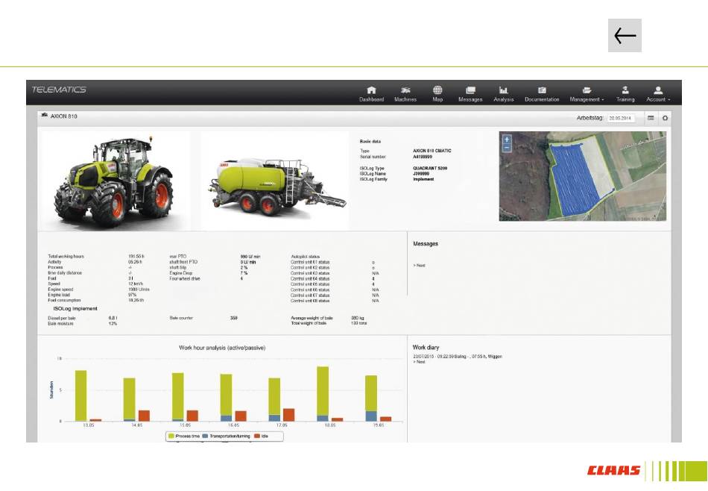
Task: Click the 'QUADRANT 5200' ISOLog type value
Action: pyautogui.click(x=430, y=168)
